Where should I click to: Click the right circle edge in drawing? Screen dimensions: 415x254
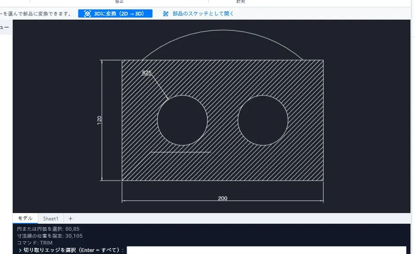288,120
